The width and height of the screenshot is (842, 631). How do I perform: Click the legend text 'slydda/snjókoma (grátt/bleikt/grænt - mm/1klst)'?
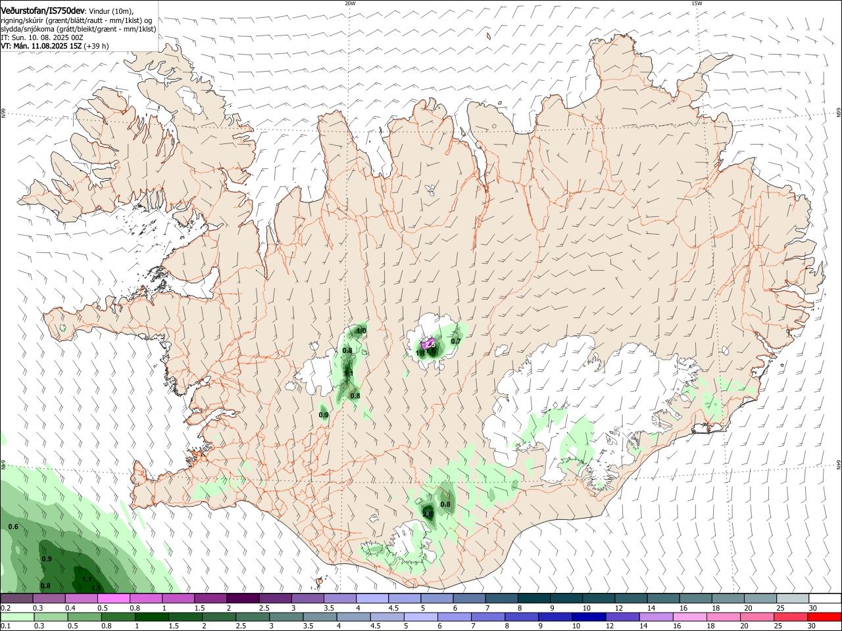click(x=78, y=29)
